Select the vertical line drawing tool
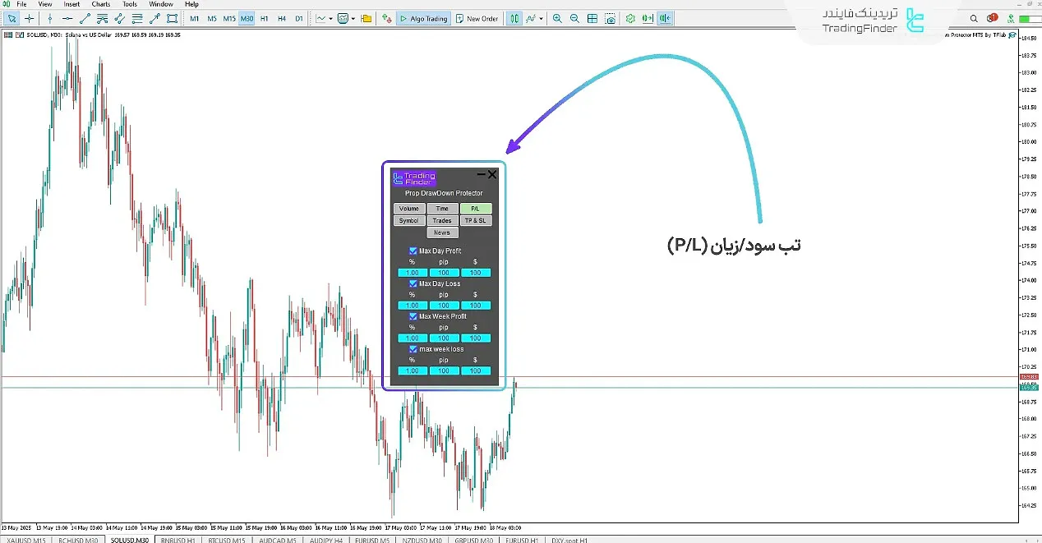1042x543 pixels. [x=51, y=18]
